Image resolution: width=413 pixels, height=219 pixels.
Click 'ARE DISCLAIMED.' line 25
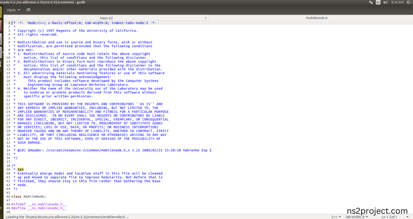tap(89, 115)
